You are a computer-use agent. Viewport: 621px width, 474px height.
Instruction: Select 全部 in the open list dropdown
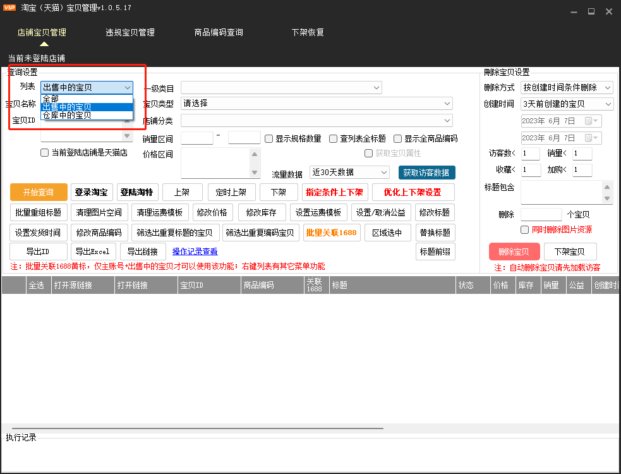(87, 99)
